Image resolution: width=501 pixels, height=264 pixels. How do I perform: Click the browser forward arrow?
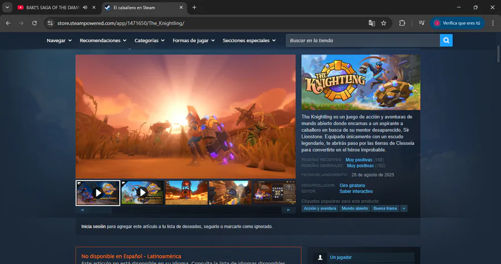pyautogui.click(x=21, y=23)
